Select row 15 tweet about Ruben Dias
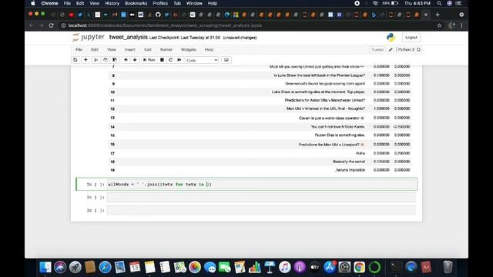Screen dimensions: 493x277 pyautogui.click(x=340, y=135)
